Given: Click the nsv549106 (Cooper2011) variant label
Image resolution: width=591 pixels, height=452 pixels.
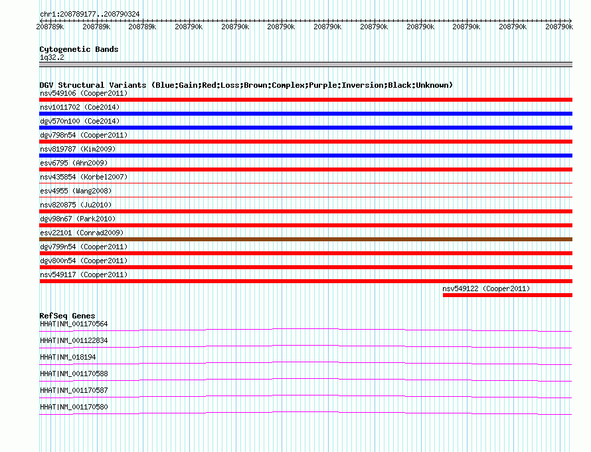Looking at the screenshot, I should [84, 93].
